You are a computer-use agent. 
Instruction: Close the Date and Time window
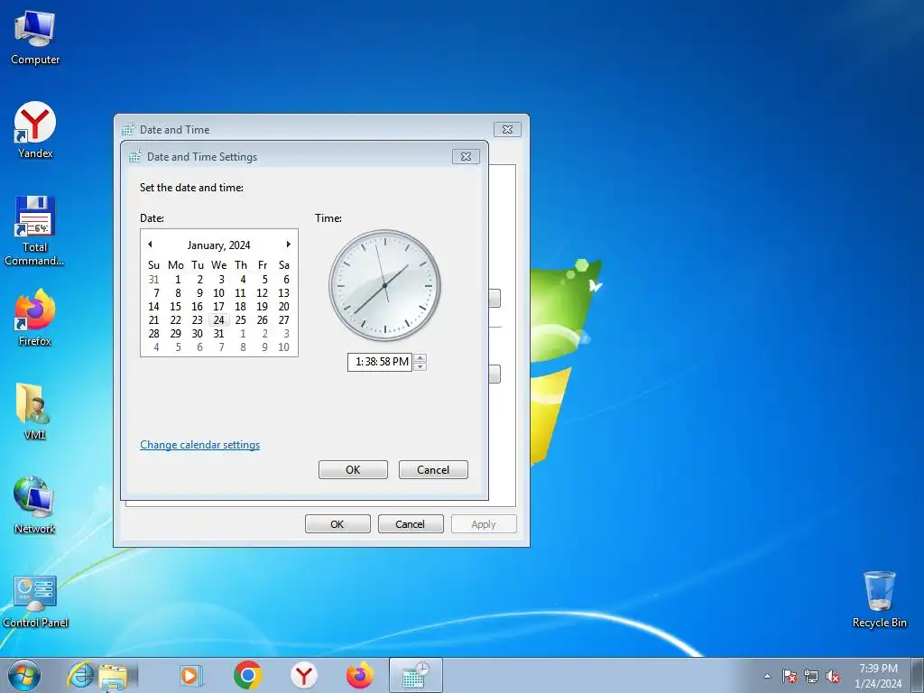point(507,129)
